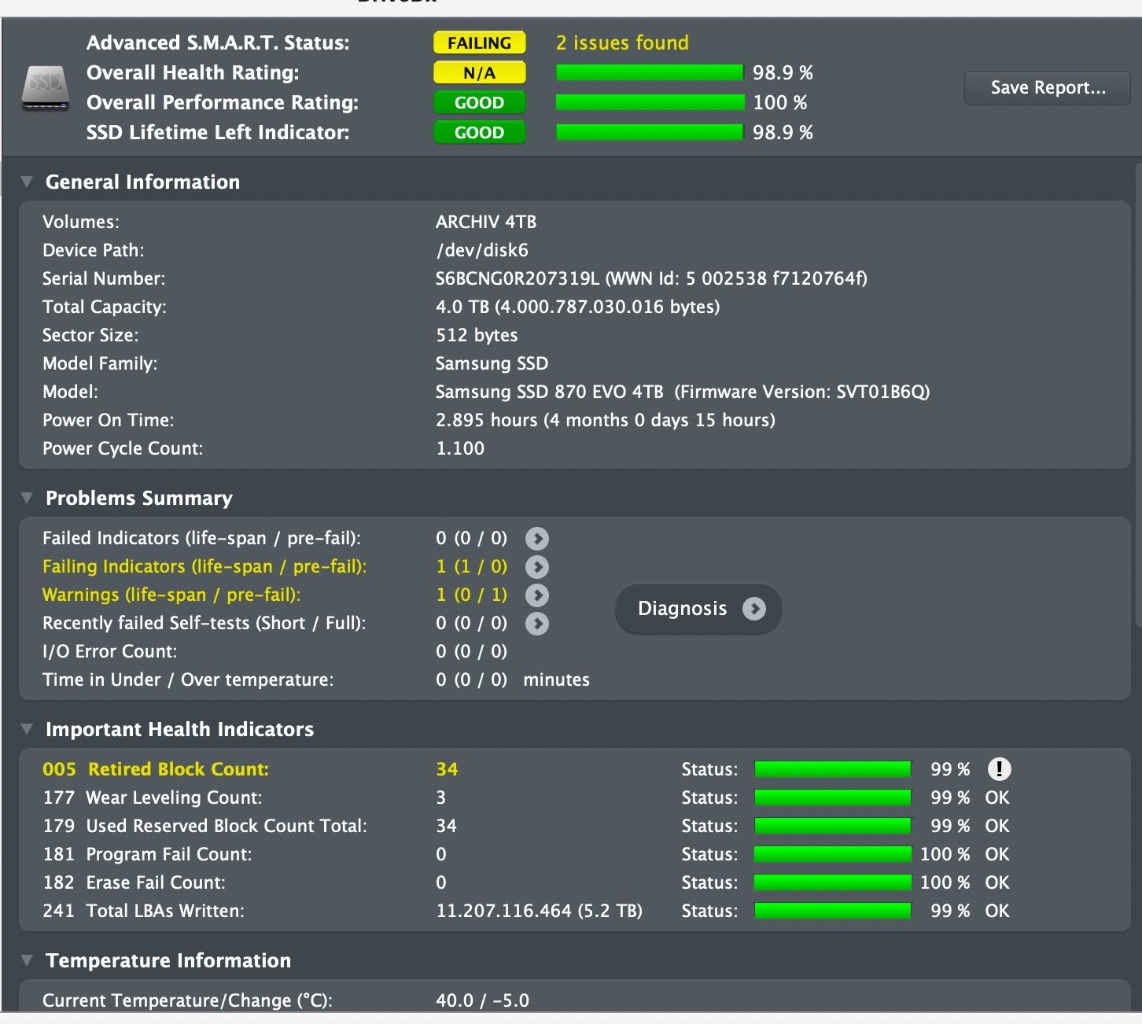Click the GOOD Overall Performance badge
This screenshot has height=1024, width=1142.
point(480,103)
